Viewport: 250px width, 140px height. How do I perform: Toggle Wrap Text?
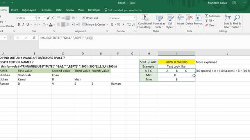(x=90, y=18)
